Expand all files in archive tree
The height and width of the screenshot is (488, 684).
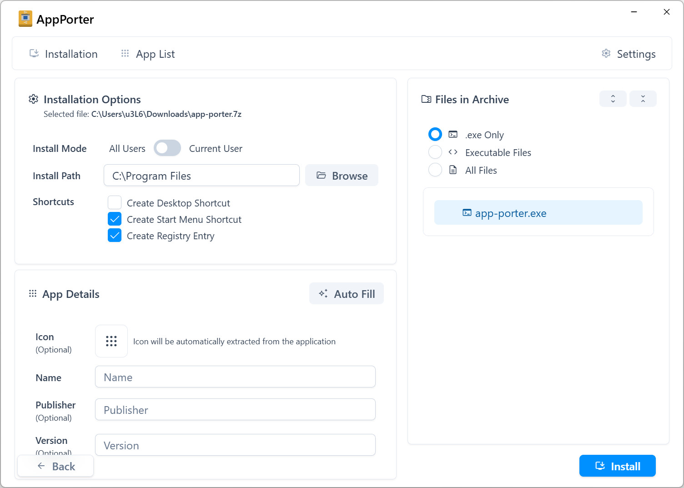[613, 99]
